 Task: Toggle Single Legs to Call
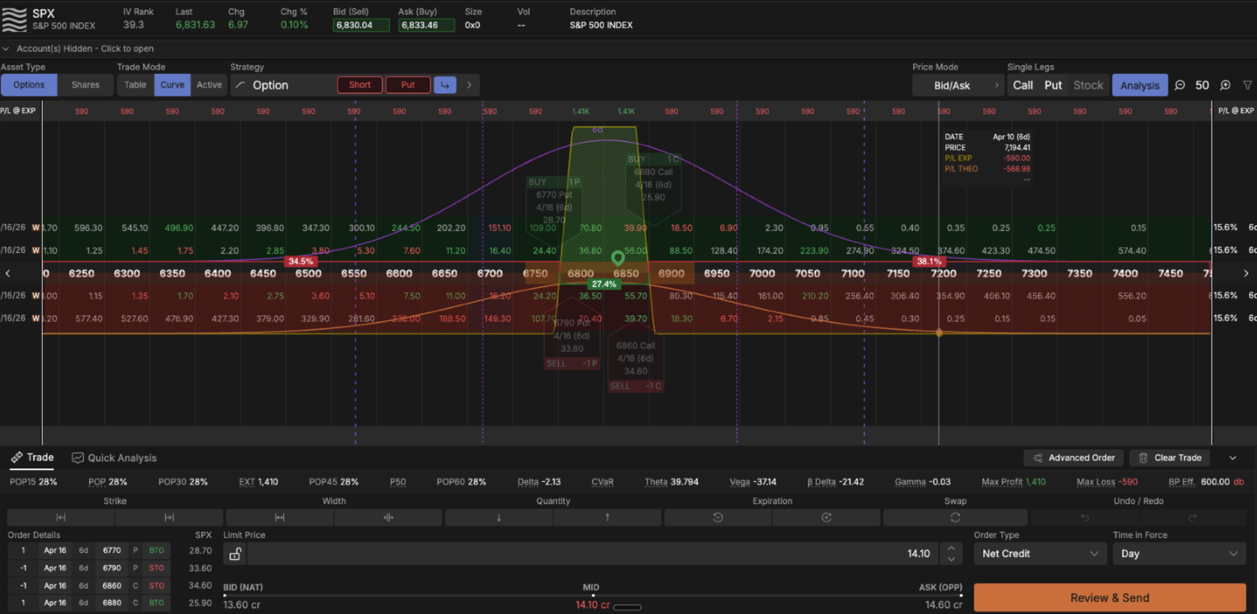click(1023, 85)
